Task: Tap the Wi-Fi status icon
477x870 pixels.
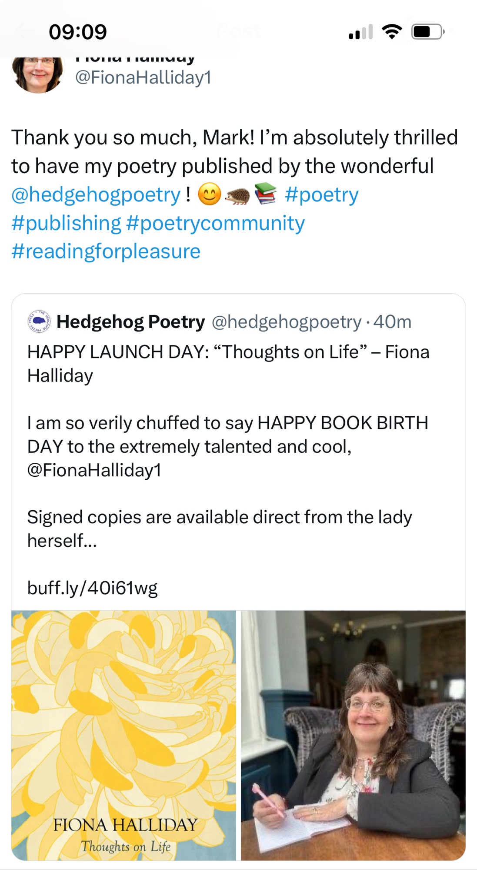Action: coord(391,32)
